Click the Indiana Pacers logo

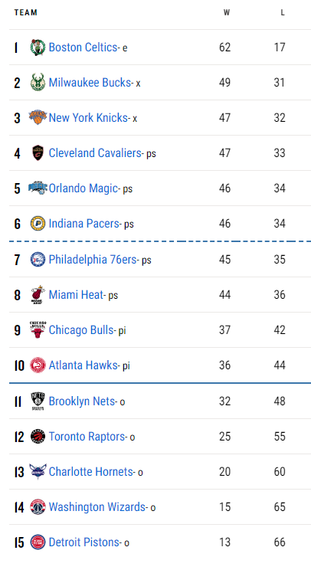pos(38,224)
